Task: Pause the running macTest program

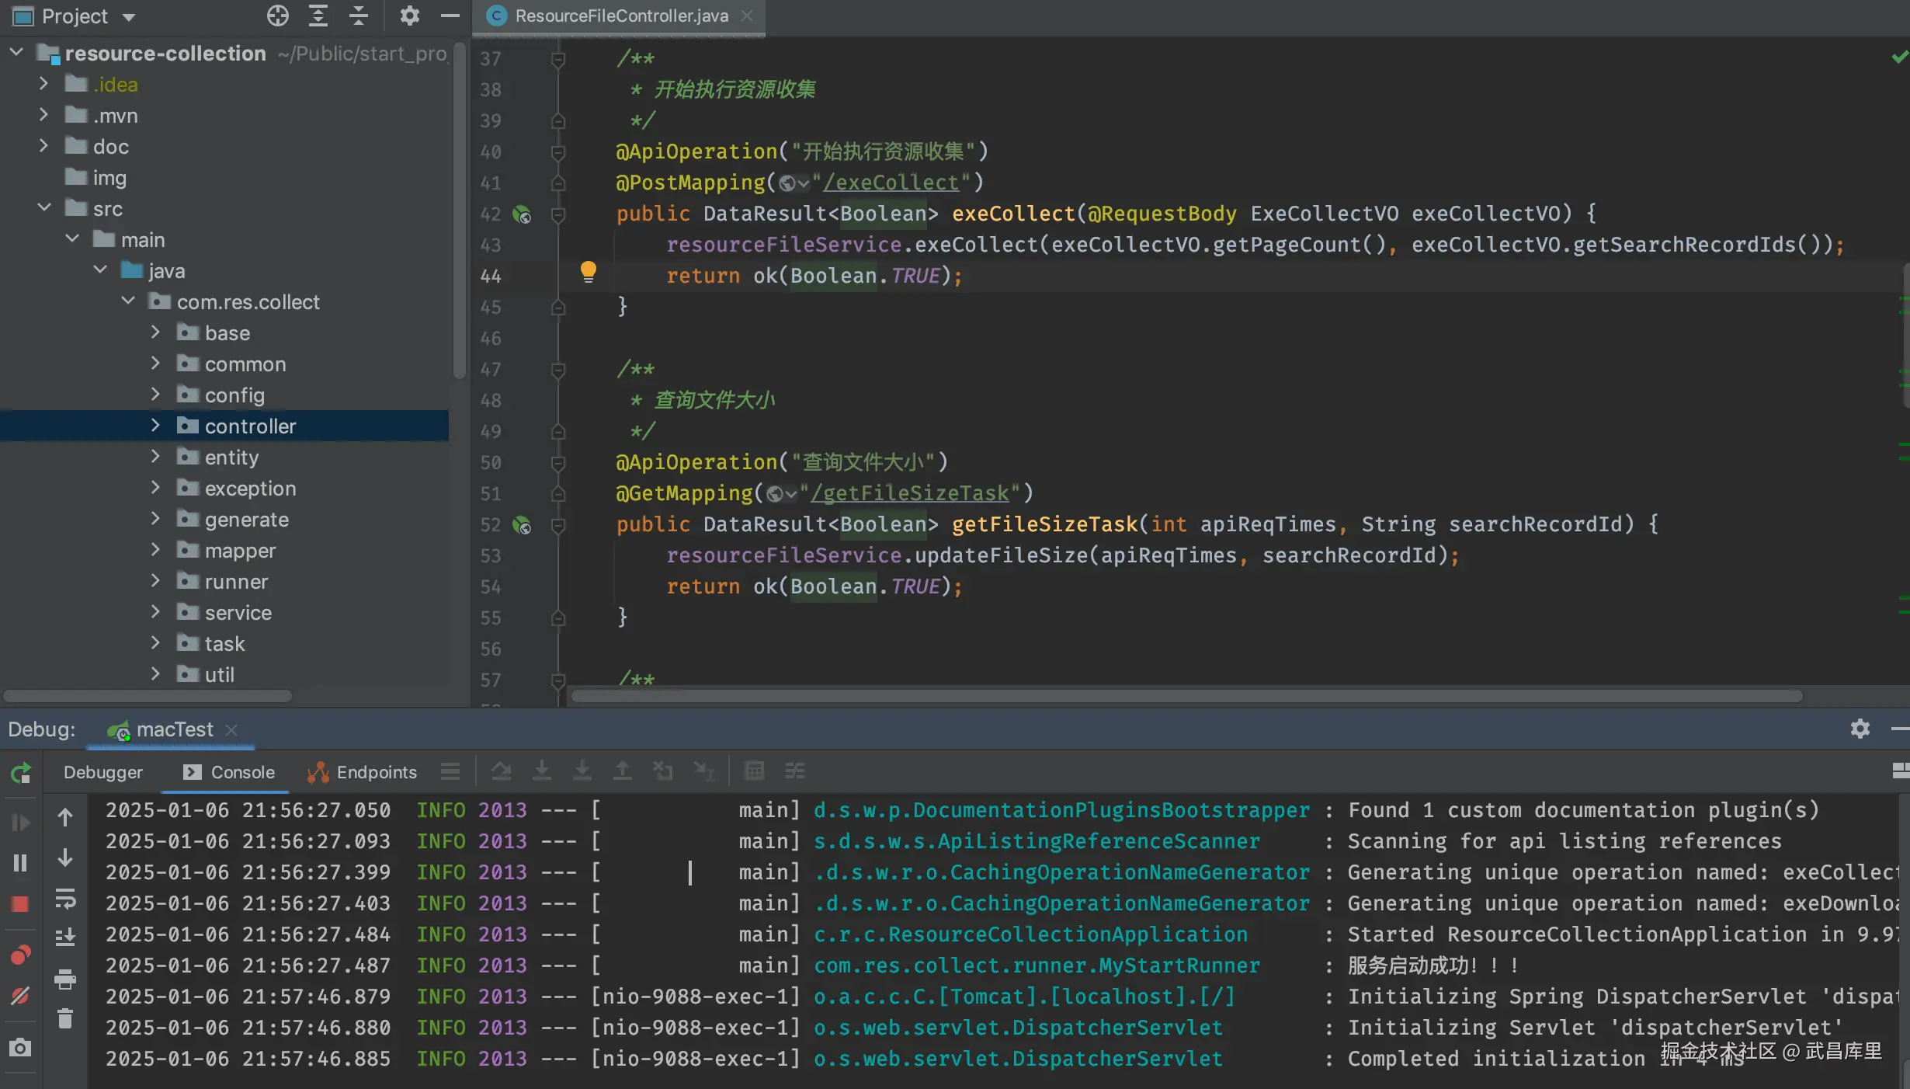Action: [x=20, y=863]
